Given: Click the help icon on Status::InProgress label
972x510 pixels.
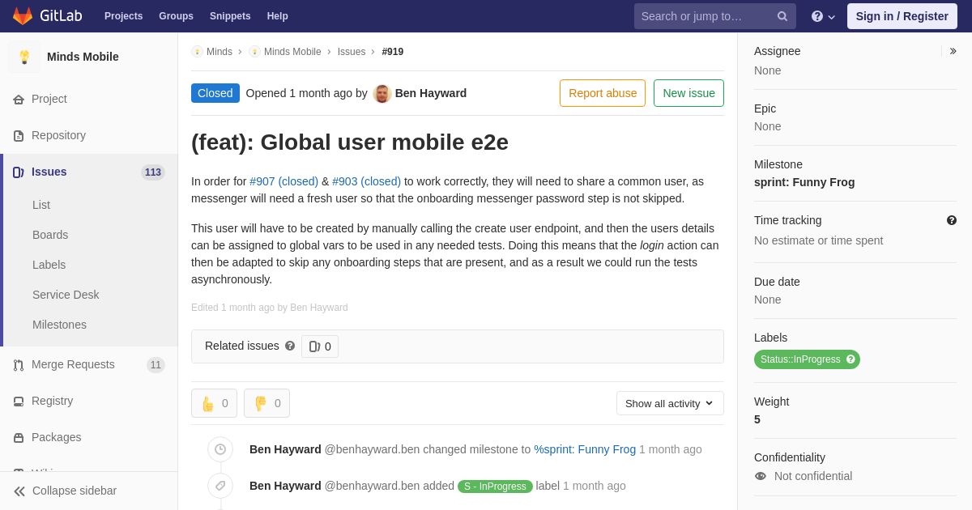Looking at the screenshot, I should 850,359.
